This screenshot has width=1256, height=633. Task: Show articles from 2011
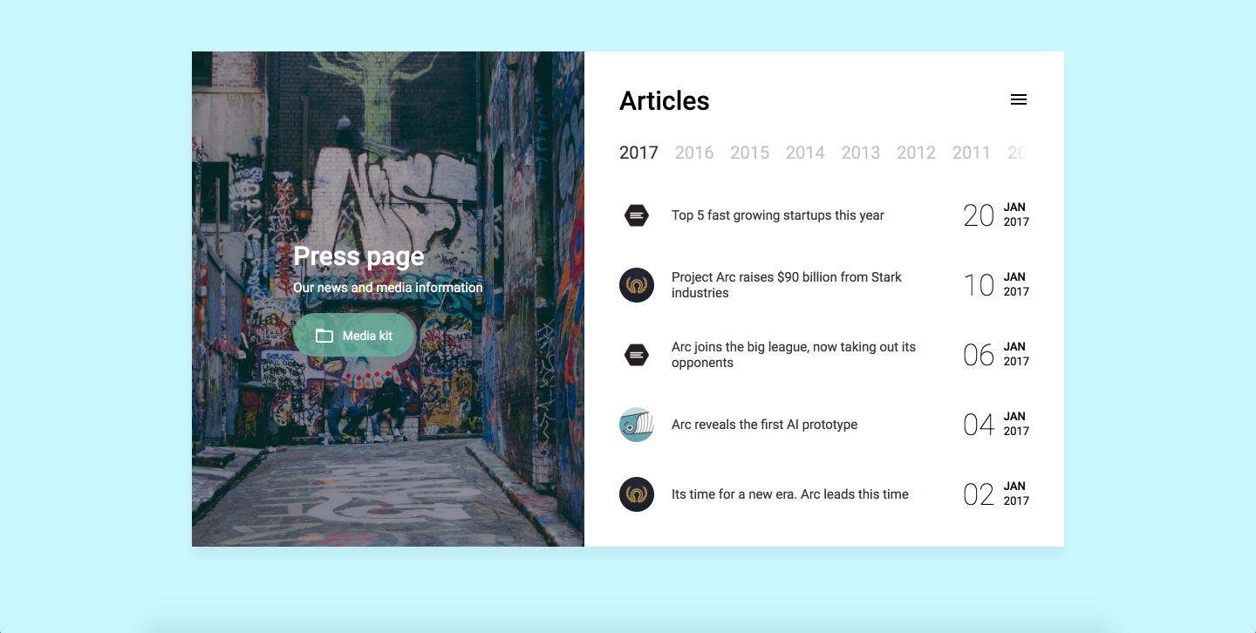tap(971, 153)
